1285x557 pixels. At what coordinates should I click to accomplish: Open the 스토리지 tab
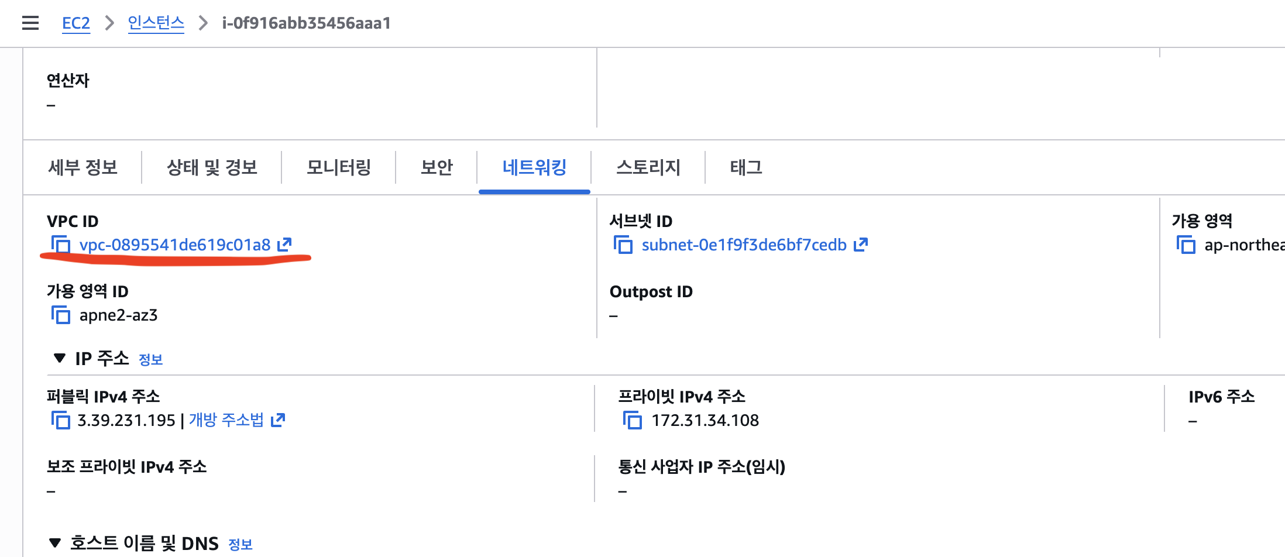coord(648,167)
